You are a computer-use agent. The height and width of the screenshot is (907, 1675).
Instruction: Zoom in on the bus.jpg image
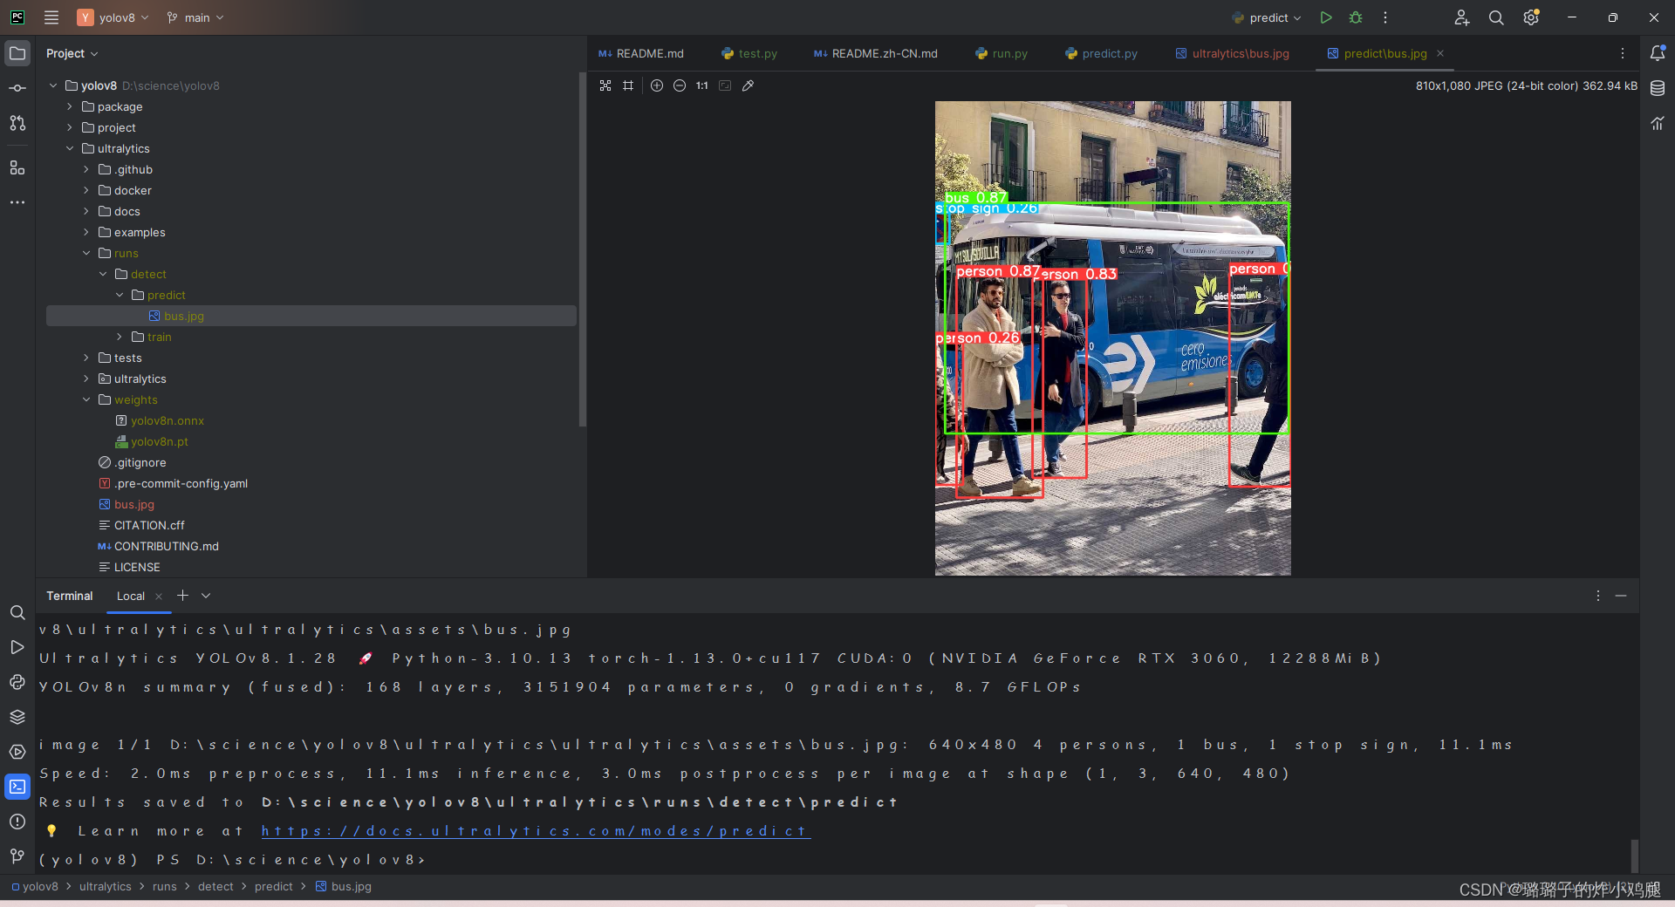656,85
